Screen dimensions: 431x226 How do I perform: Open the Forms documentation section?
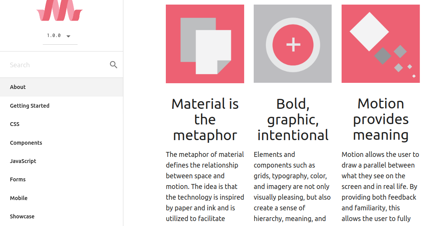tap(18, 179)
